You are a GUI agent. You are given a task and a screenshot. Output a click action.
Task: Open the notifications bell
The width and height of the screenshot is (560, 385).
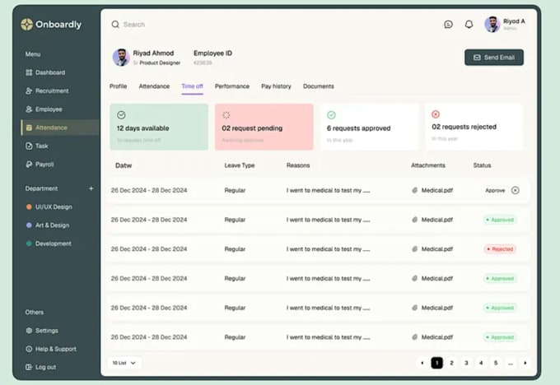(x=469, y=24)
